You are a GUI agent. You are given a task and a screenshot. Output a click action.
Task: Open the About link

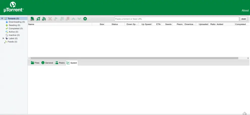[245, 11]
